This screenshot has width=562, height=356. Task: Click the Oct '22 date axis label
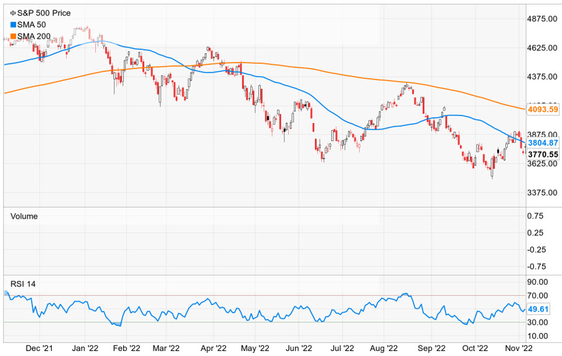pyautogui.click(x=475, y=348)
